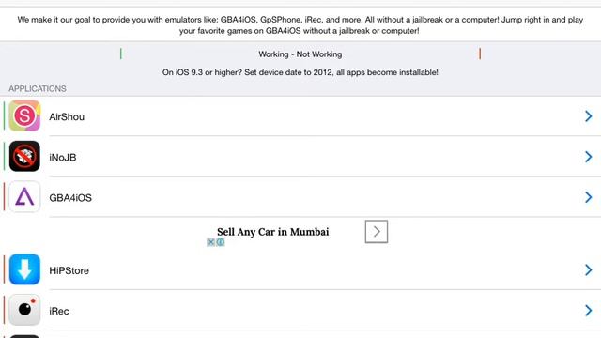
Task: Open iRec details via its chevron
Action: click(x=589, y=311)
